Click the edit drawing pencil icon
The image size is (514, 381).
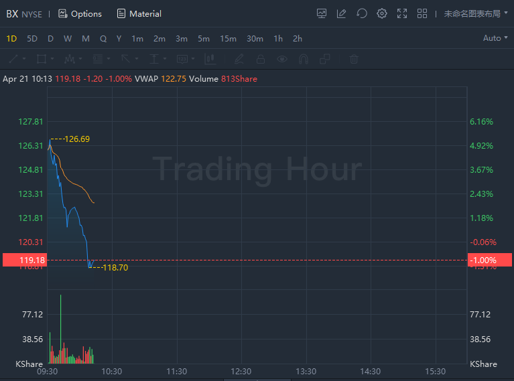pos(342,13)
